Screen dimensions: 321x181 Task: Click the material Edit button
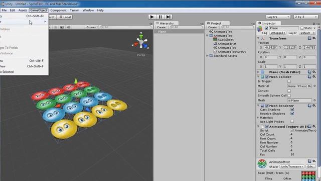[310, 166]
